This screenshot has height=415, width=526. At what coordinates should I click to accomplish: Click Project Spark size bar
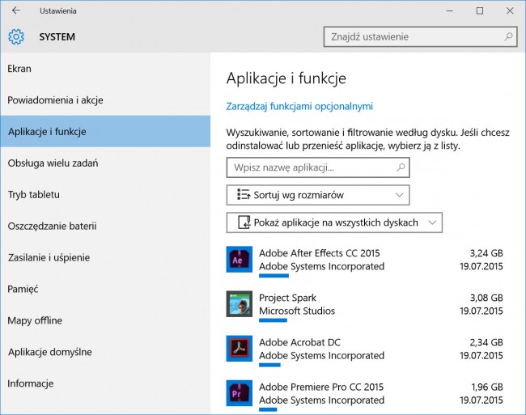tap(273, 320)
